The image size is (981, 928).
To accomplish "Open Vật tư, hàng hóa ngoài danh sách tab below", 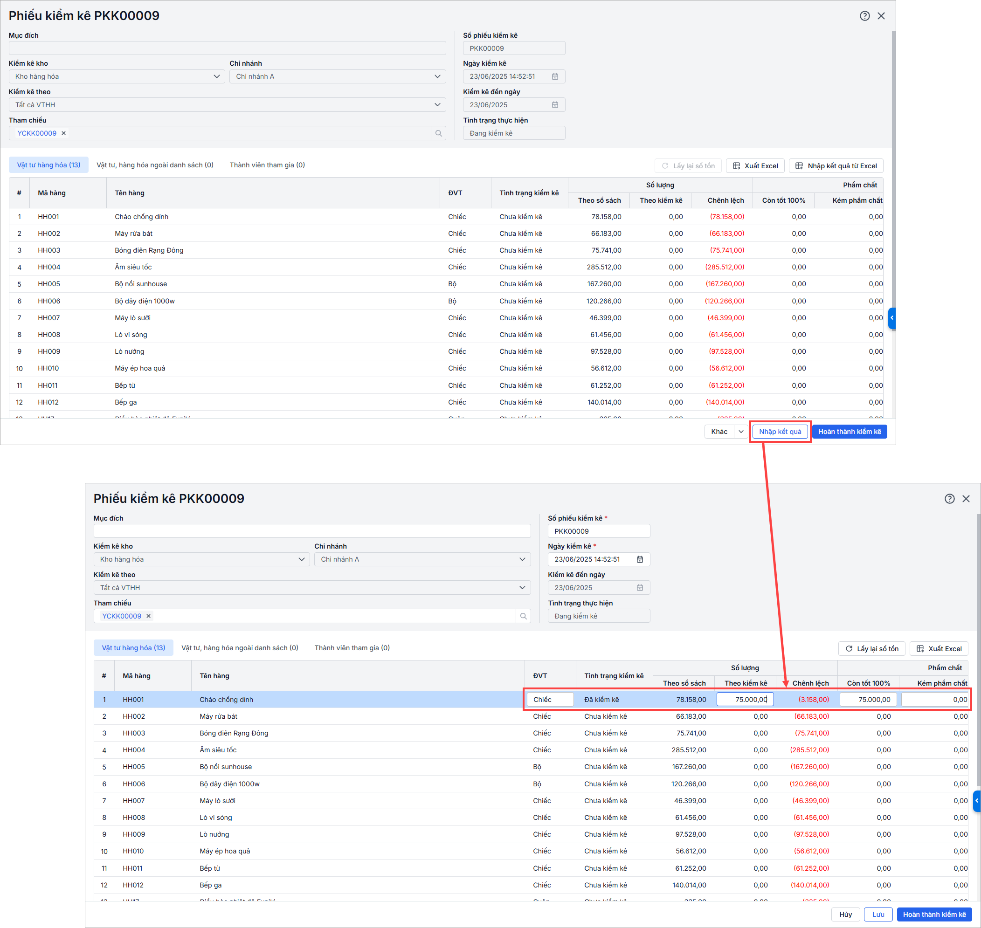I will click(x=240, y=647).
